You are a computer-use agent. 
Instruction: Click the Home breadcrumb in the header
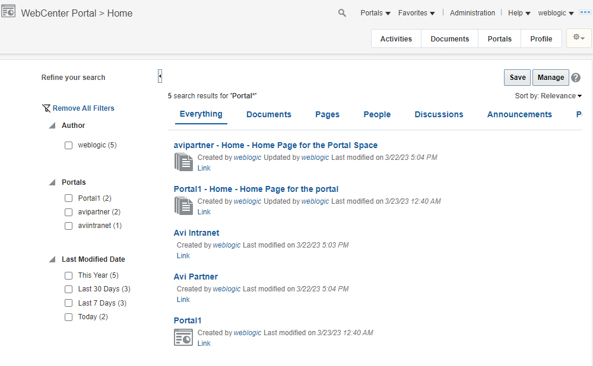[x=120, y=13]
